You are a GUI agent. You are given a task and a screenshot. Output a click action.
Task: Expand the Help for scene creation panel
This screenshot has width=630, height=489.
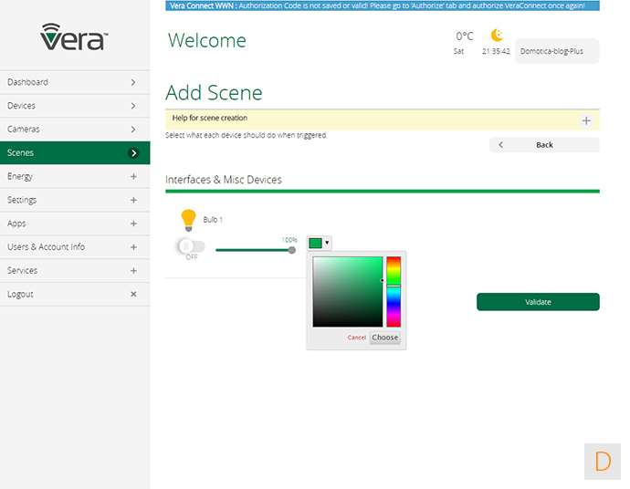[x=585, y=120]
